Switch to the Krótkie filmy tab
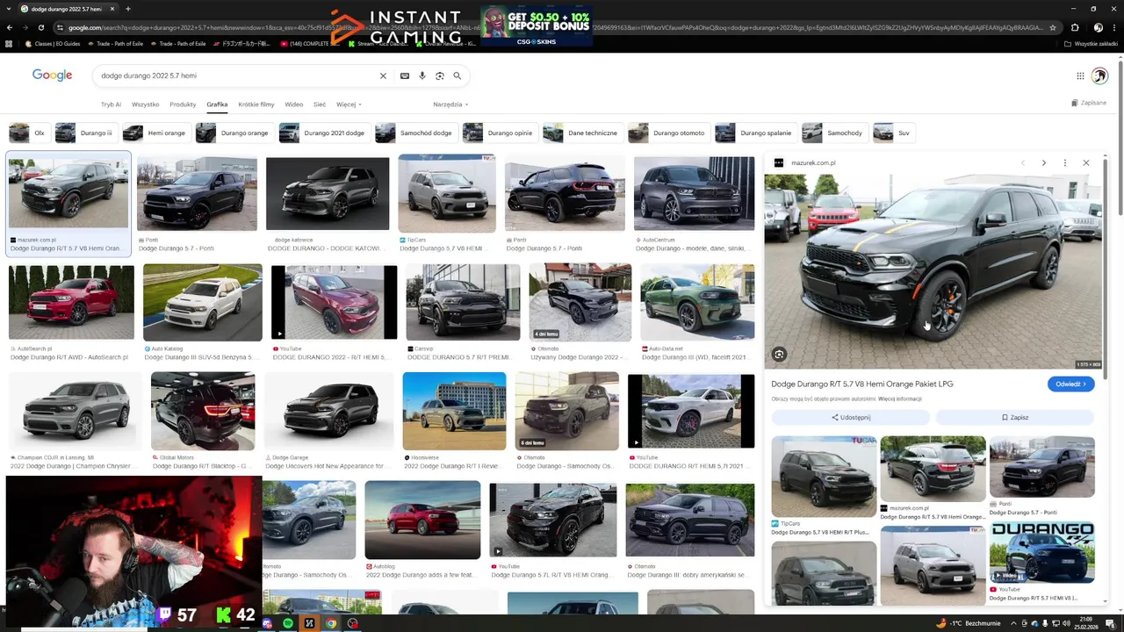Image resolution: width=1124 pixels, height=632 pixels. tap(256, 104)
